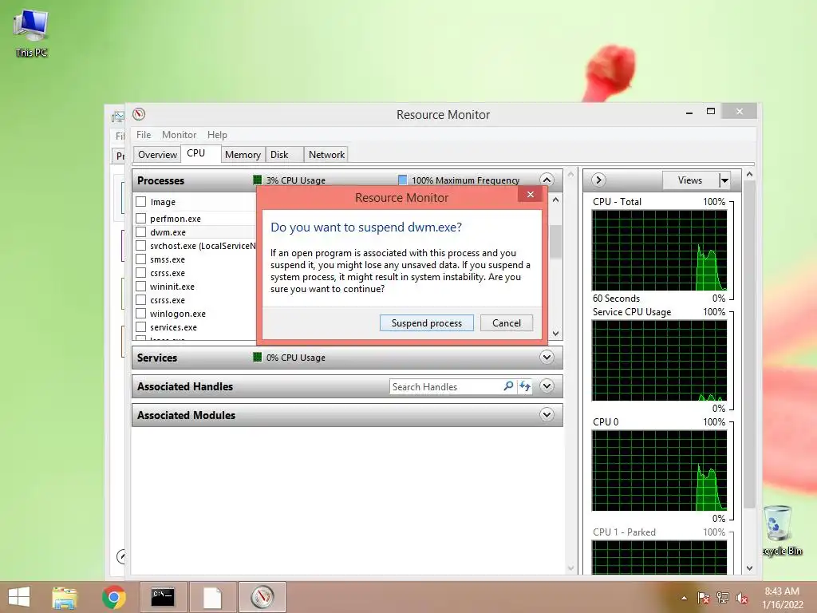
Task: Open the Windows Start button
Action: point(19,597)
